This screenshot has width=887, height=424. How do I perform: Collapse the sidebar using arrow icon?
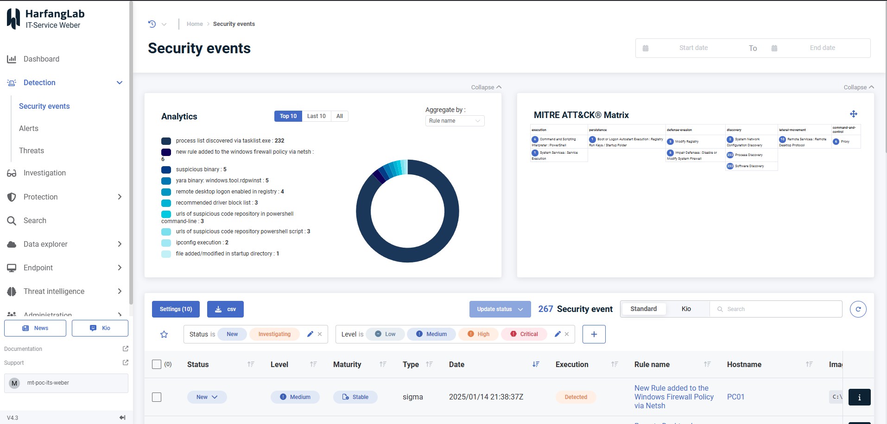[122, 418]
